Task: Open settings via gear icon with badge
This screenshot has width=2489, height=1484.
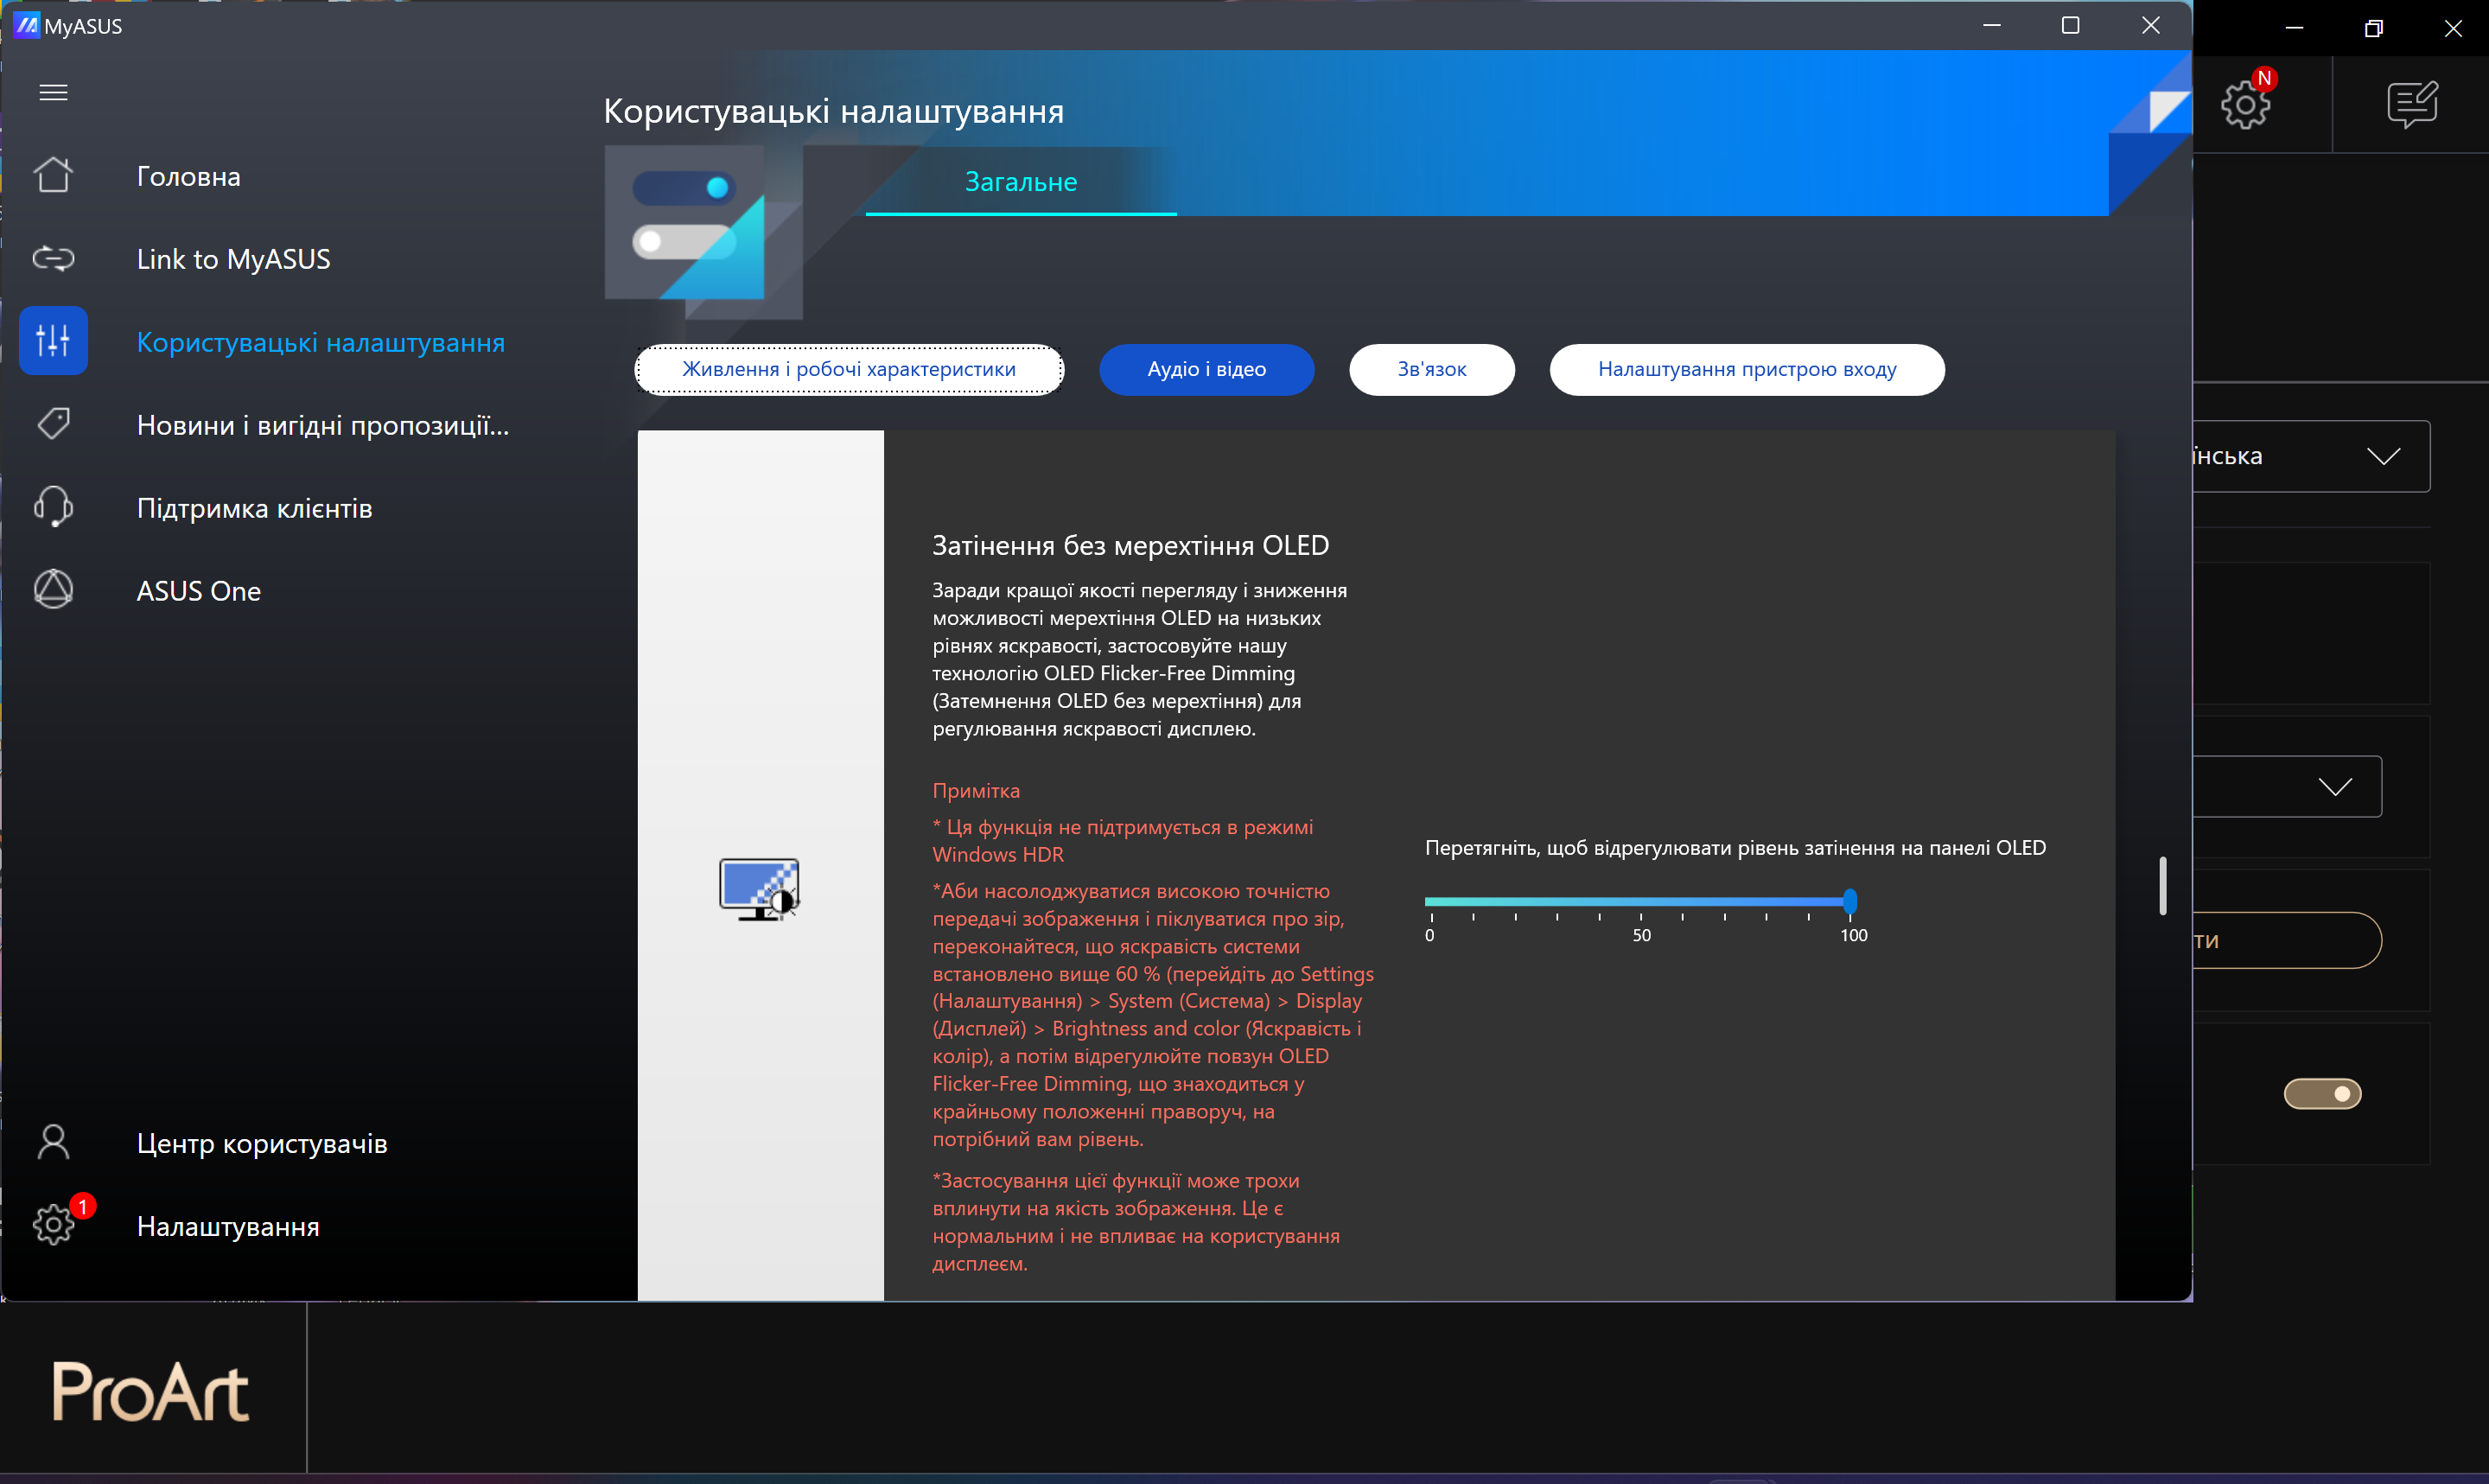Action: [53, 1225]
